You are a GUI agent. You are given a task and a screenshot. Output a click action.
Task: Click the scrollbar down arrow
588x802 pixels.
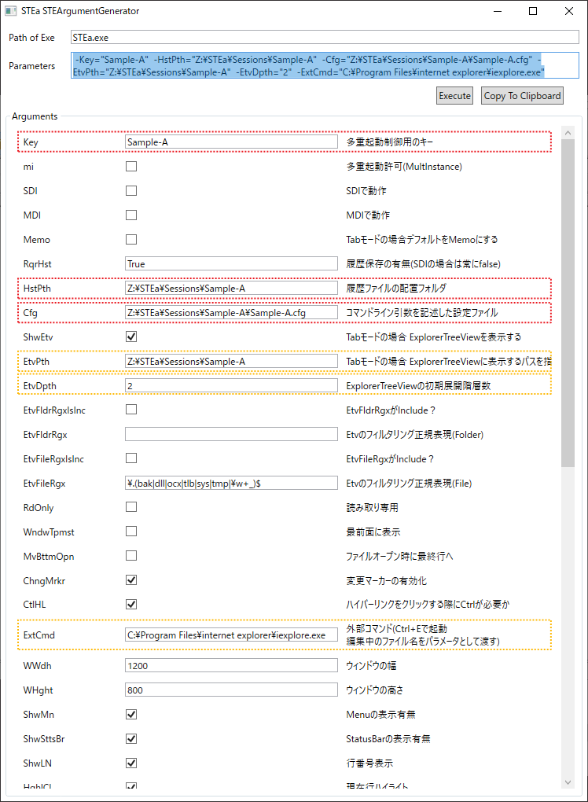point(568,782)
